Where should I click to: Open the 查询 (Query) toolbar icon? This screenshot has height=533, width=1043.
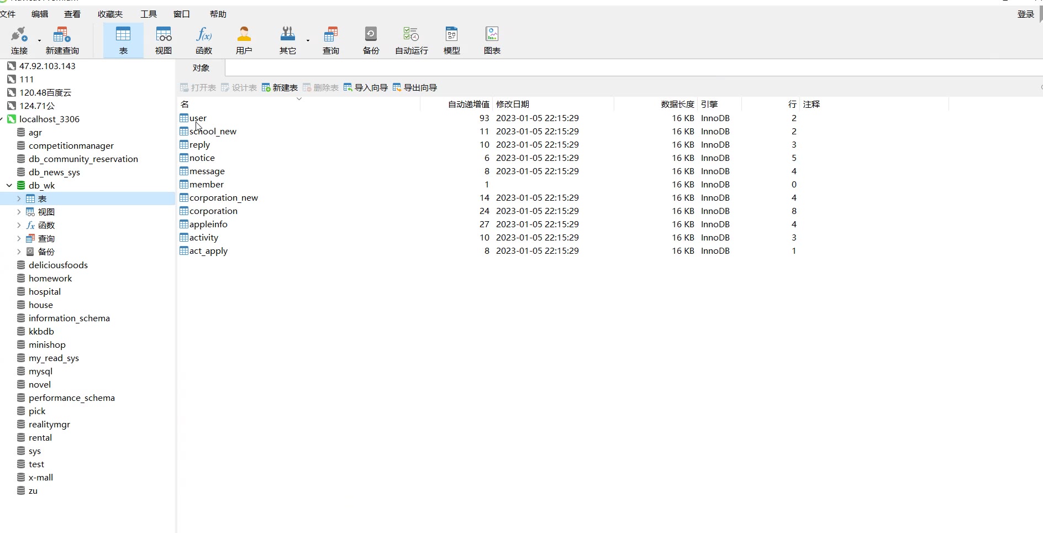pos(331,40)
